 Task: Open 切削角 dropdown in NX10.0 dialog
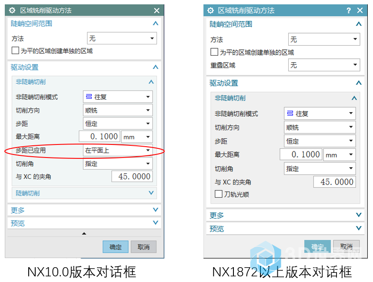[118, 164]
